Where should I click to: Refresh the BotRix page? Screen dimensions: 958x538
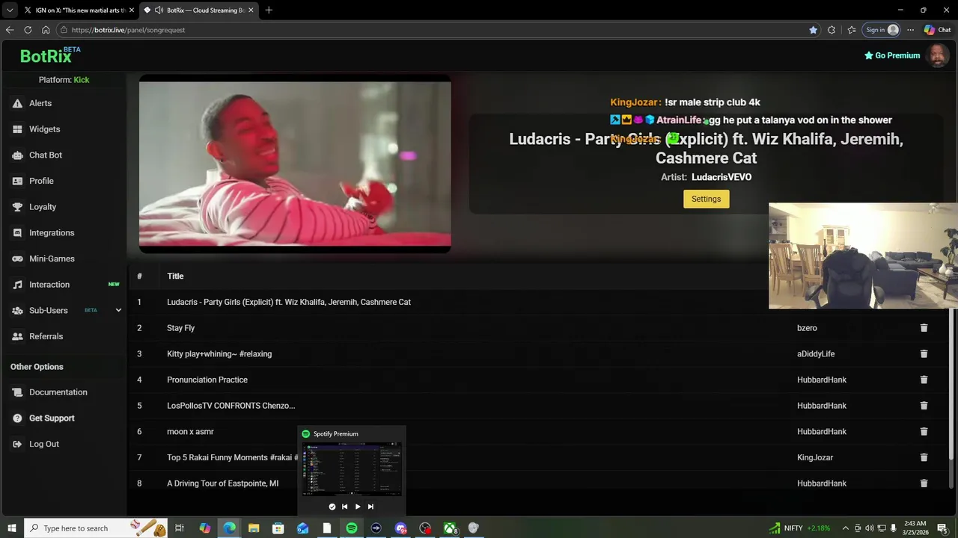[28, 30]
